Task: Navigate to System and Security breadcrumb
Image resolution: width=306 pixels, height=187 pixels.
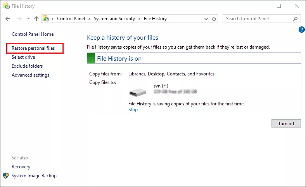Action: click(x=114, y=19)
